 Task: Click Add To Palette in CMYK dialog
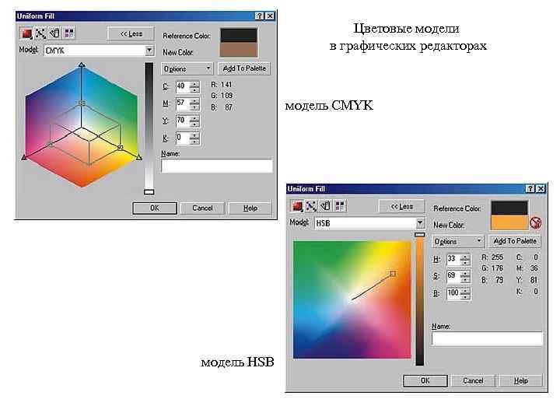[244, 68]
